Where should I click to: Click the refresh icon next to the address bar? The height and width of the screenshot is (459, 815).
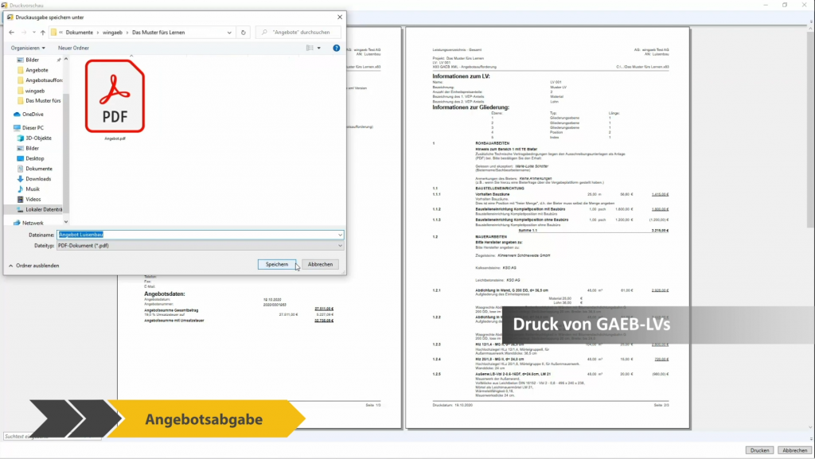click(244, 32)
